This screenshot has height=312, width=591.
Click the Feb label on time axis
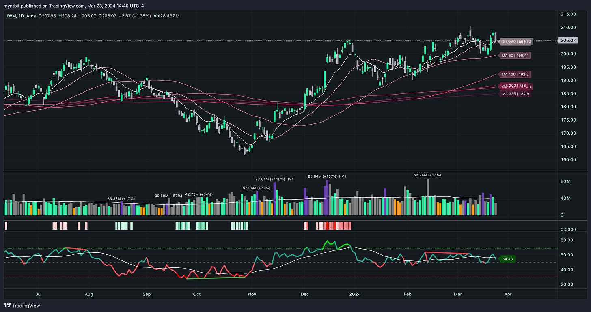tap(408, 294)
